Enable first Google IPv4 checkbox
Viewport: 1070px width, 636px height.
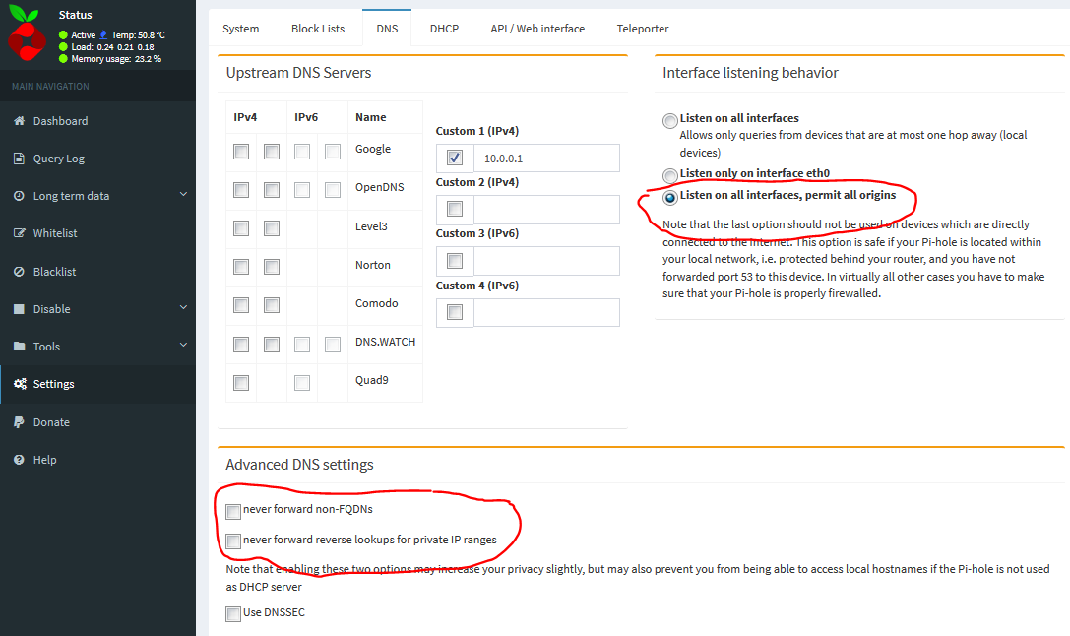point(241,152)
